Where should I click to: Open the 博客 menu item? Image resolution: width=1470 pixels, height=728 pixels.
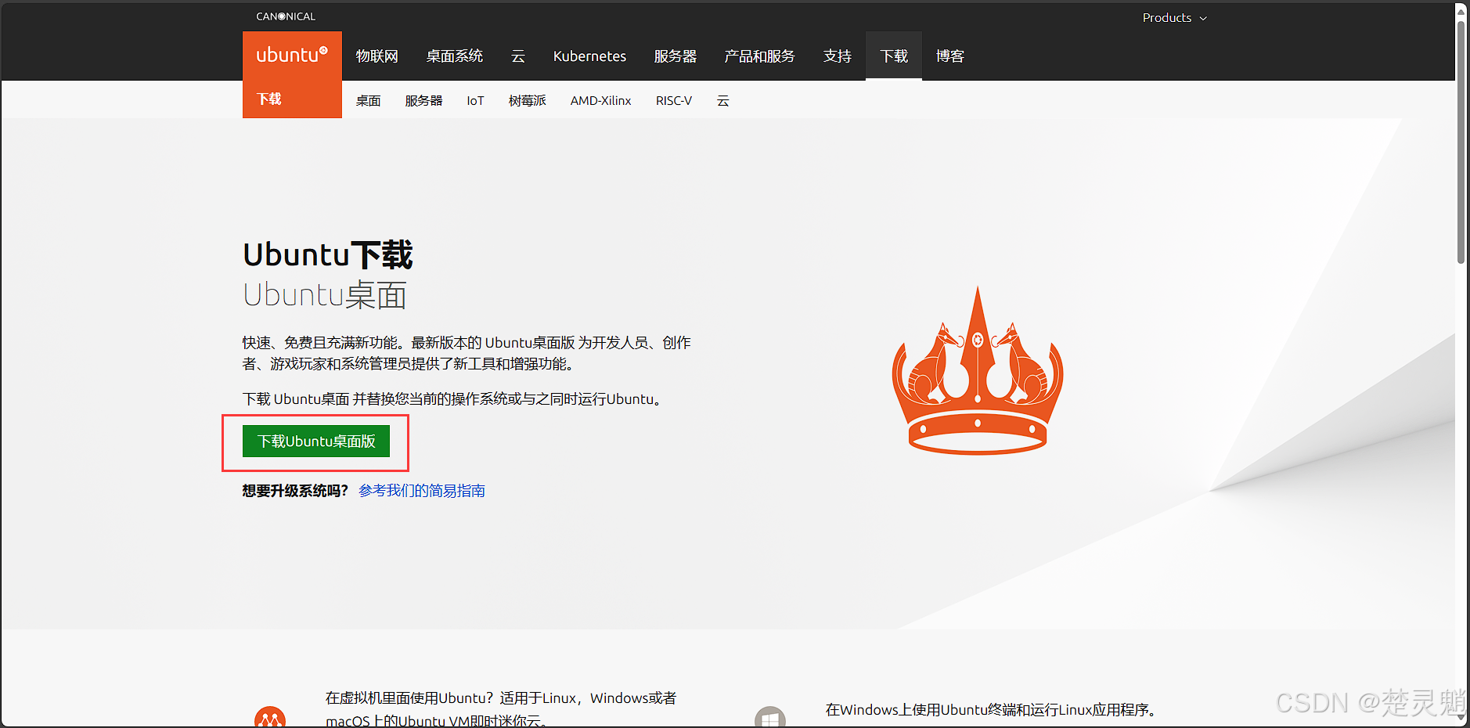coord(950,56)
